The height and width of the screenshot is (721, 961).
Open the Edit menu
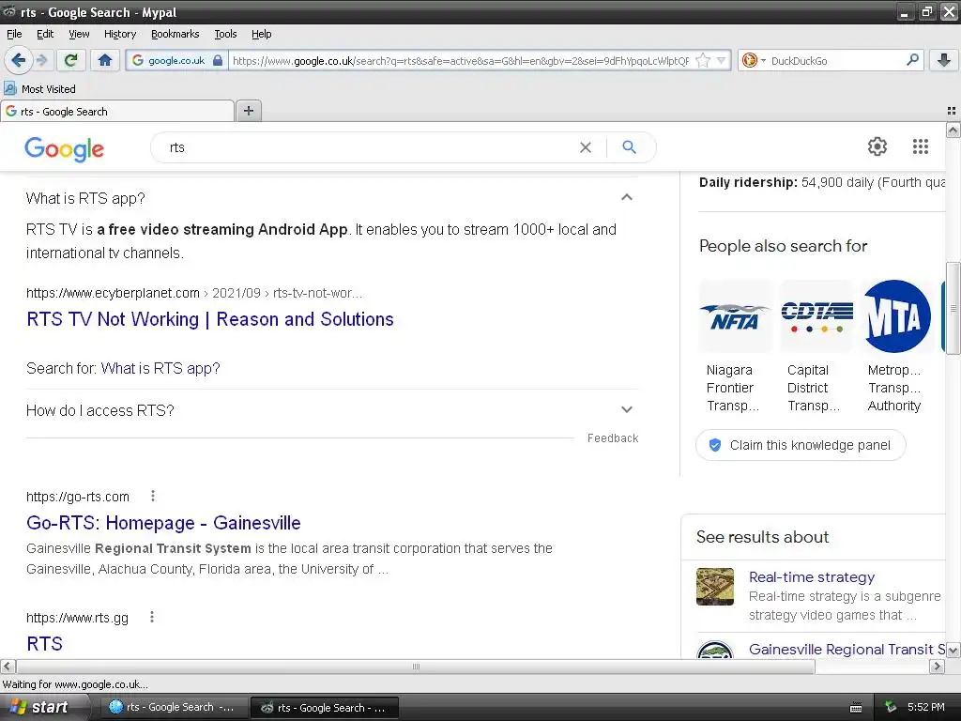point(45,35)
